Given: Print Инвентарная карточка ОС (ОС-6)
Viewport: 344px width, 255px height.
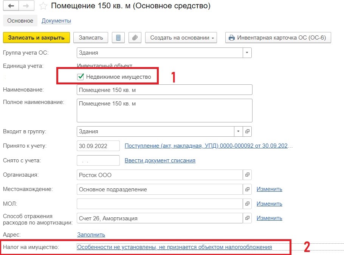Looking at the screenshot, I should pyautogui.click(x=278, y=38).
